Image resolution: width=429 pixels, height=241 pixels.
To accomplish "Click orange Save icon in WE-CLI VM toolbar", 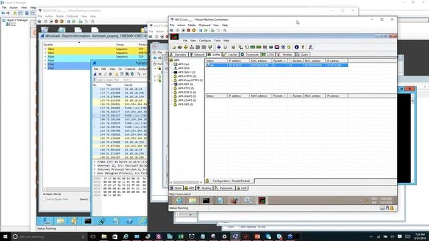I will [x=194, y=30].
